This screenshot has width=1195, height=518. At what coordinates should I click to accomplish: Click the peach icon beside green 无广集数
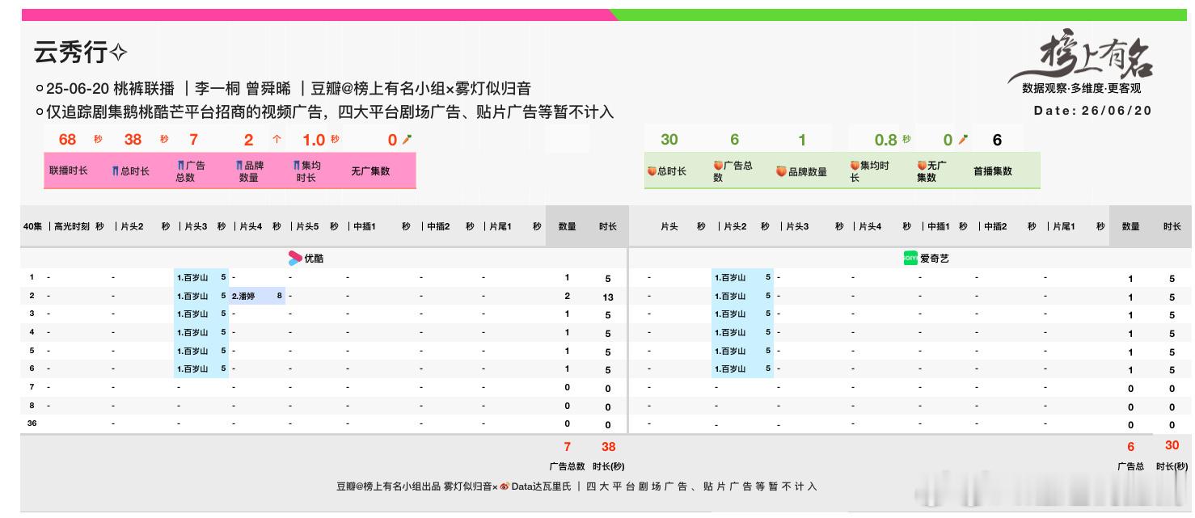pyautogui.click(x=922, y=165)
